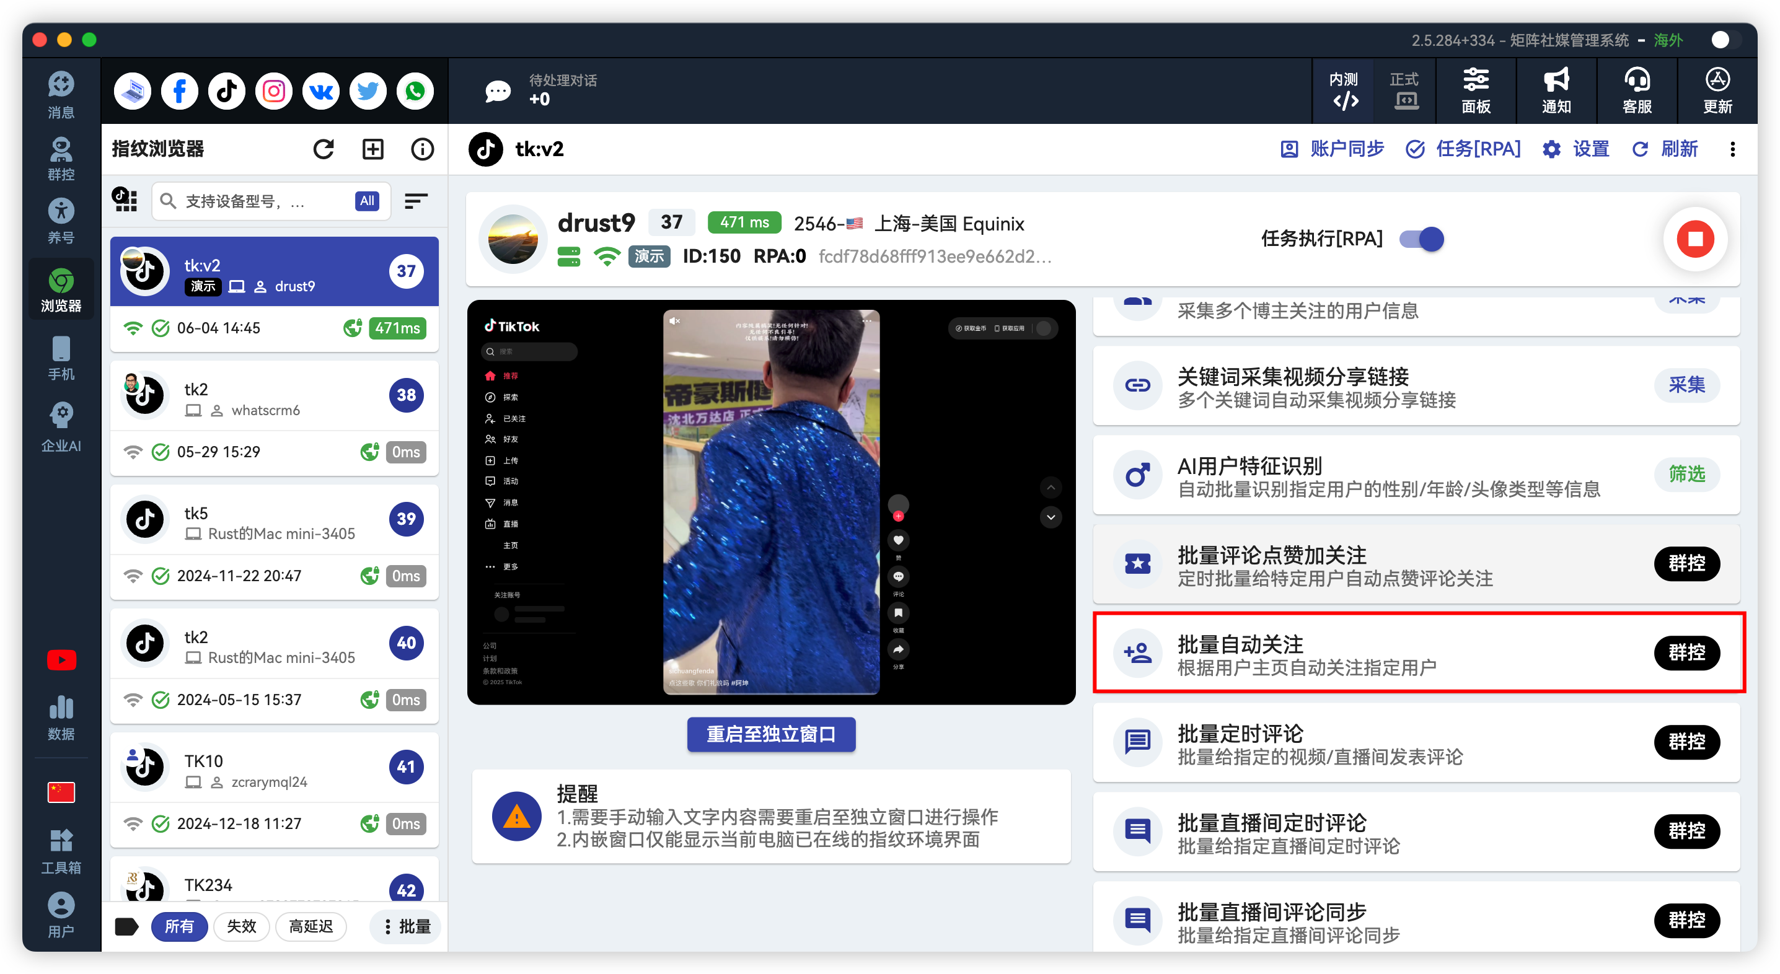
Task: Select the Facebook platform icon
Action: [x=180, y=90]
